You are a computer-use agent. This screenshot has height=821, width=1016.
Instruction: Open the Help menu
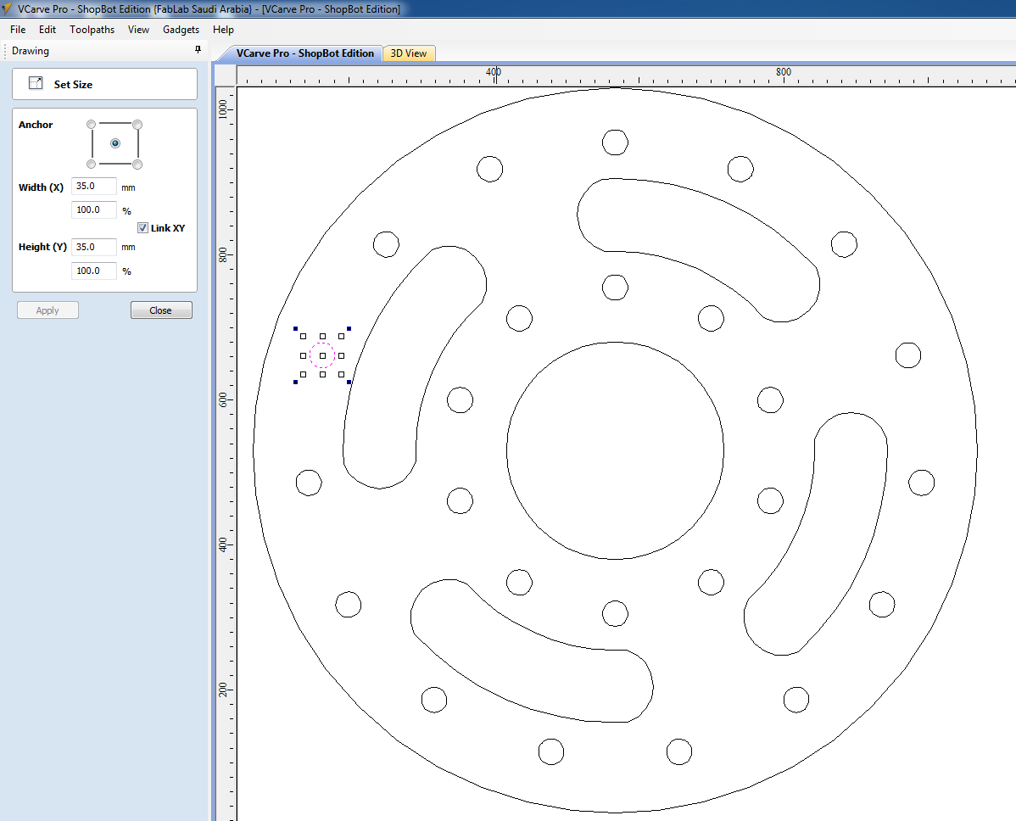(223, 29)
